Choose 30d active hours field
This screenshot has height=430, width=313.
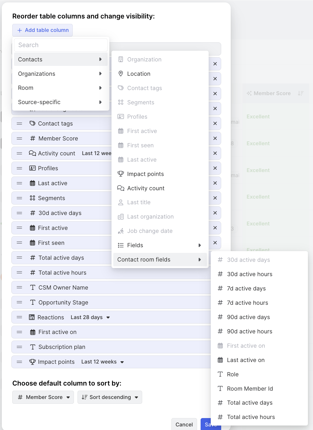click(259, 274)
